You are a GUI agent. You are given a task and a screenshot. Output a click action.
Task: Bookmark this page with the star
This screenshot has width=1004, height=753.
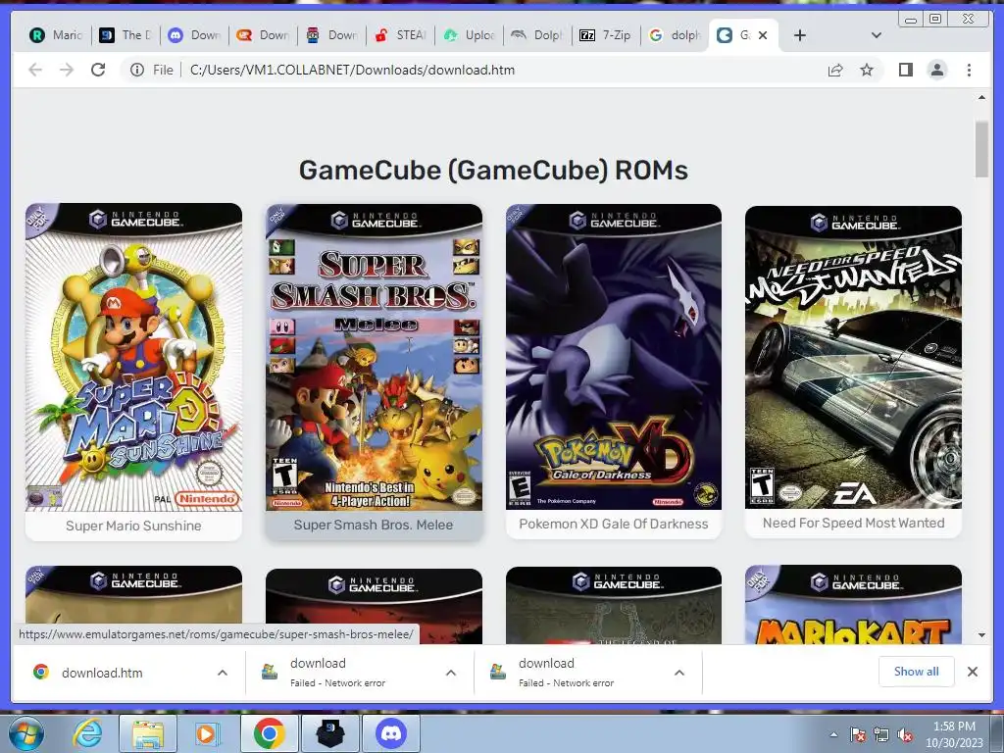(867, 70)
